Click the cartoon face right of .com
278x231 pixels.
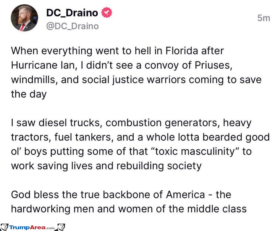click(x=60, y=227)
